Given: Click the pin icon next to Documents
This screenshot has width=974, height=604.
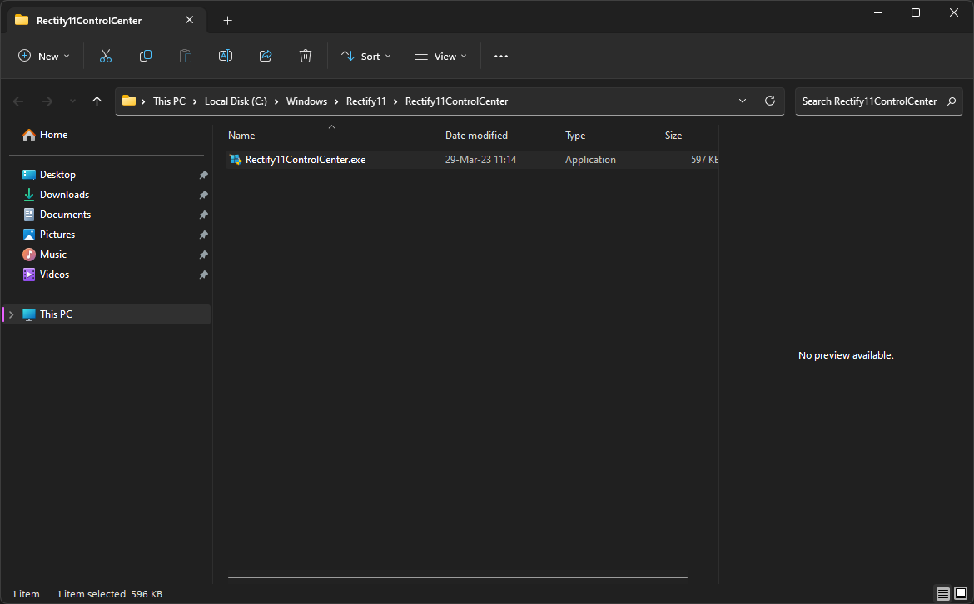Looking at the screenshot, I should (x=203, y=215).
